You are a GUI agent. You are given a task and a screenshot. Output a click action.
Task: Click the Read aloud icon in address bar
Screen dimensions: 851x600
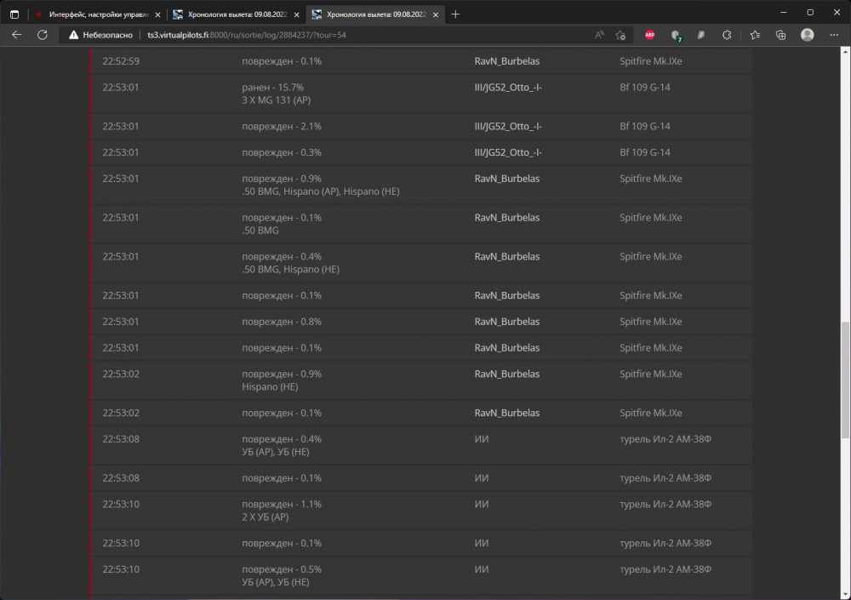tap(599, 35)
